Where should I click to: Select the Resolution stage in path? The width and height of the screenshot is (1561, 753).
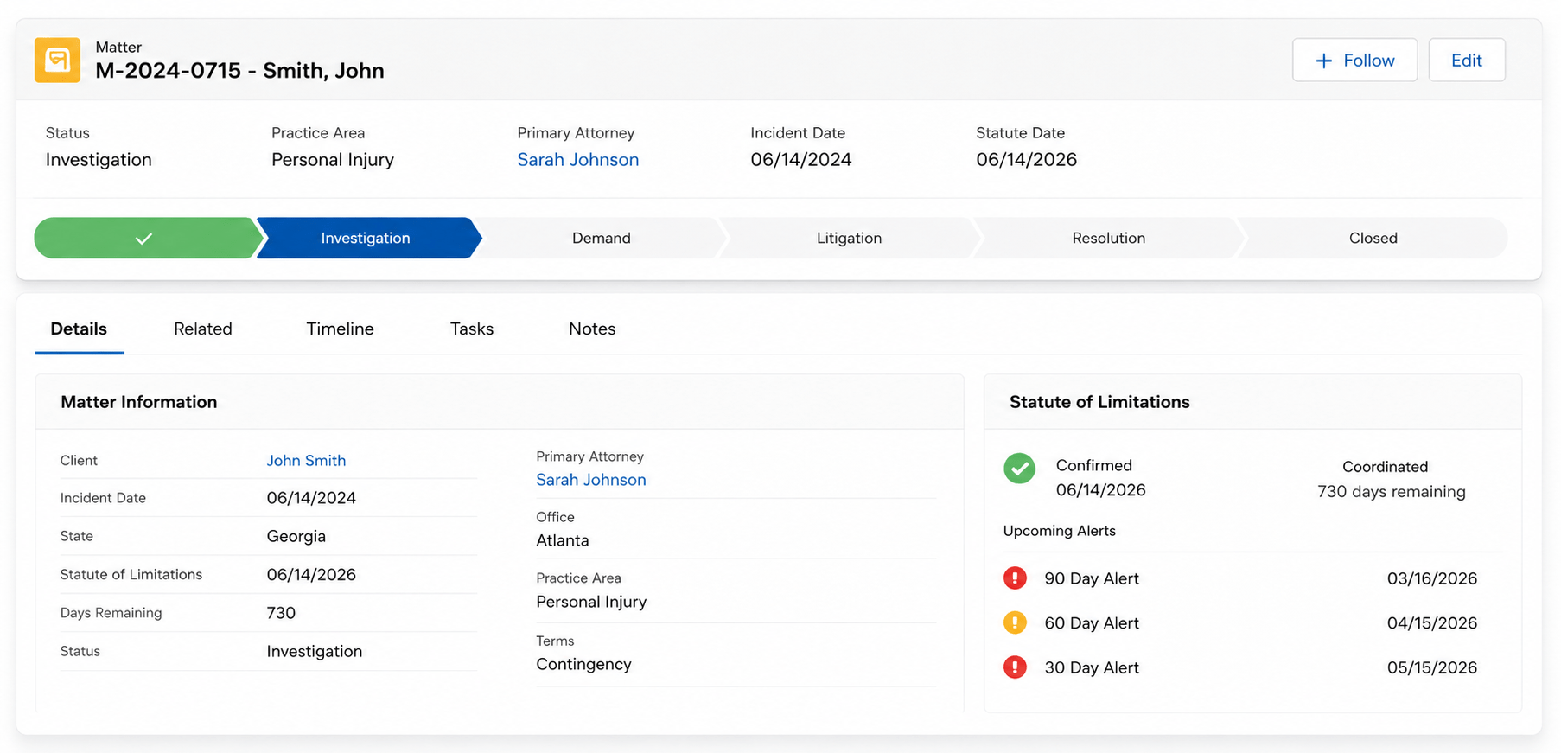click(1109, 238)
